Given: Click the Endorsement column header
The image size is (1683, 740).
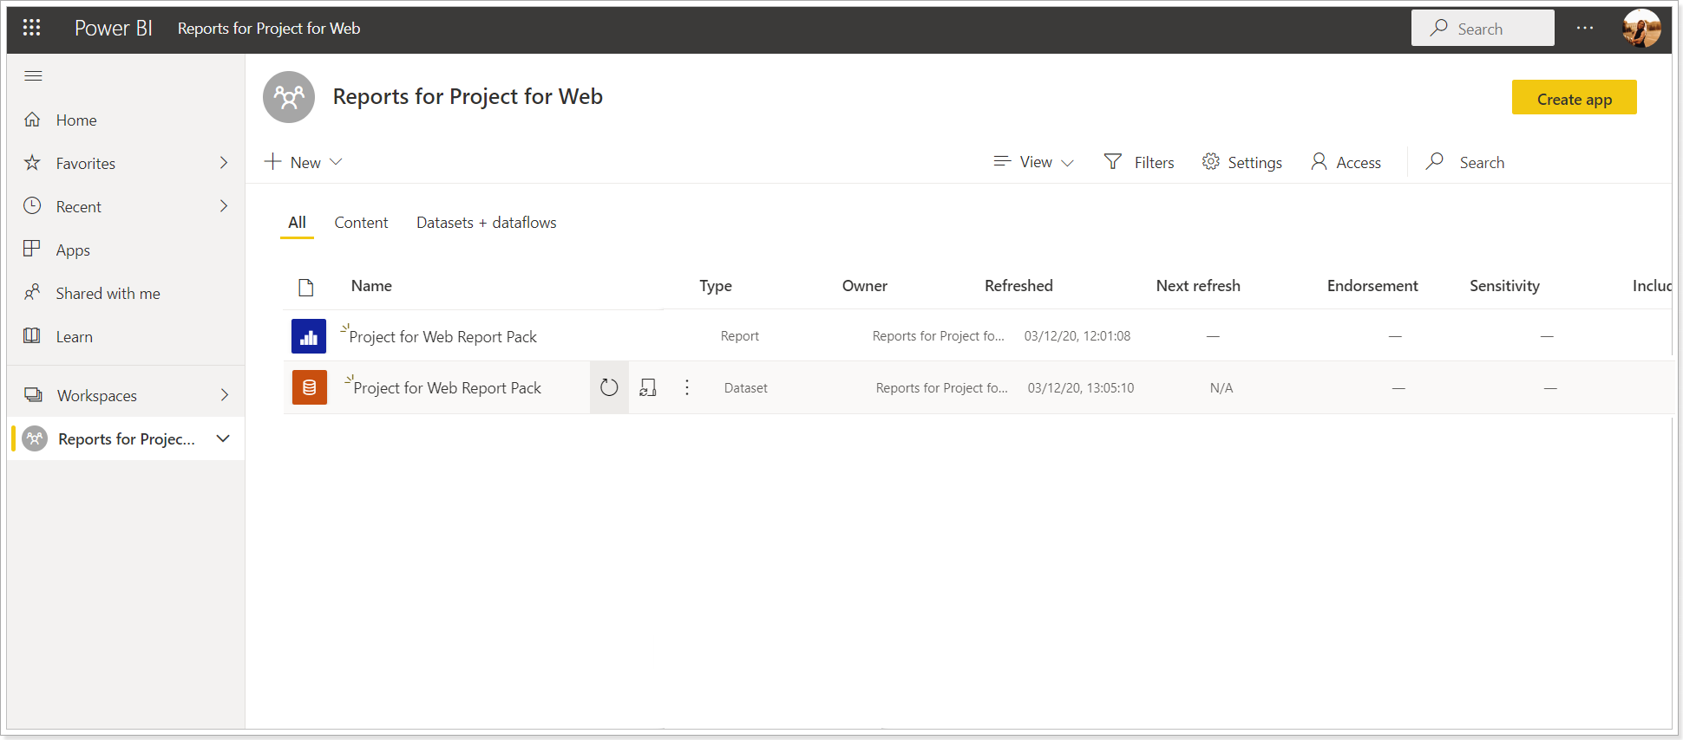Looking at the screenshot, I should coord(1372,286).
